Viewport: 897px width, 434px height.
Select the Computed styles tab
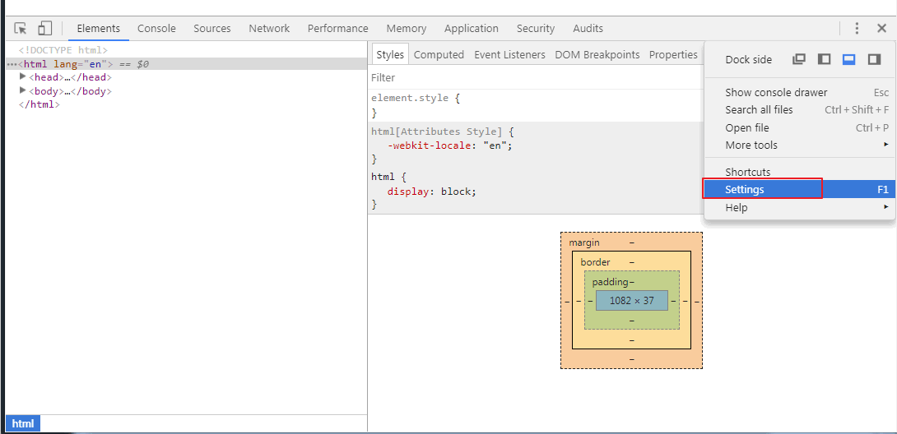point(439,55)
